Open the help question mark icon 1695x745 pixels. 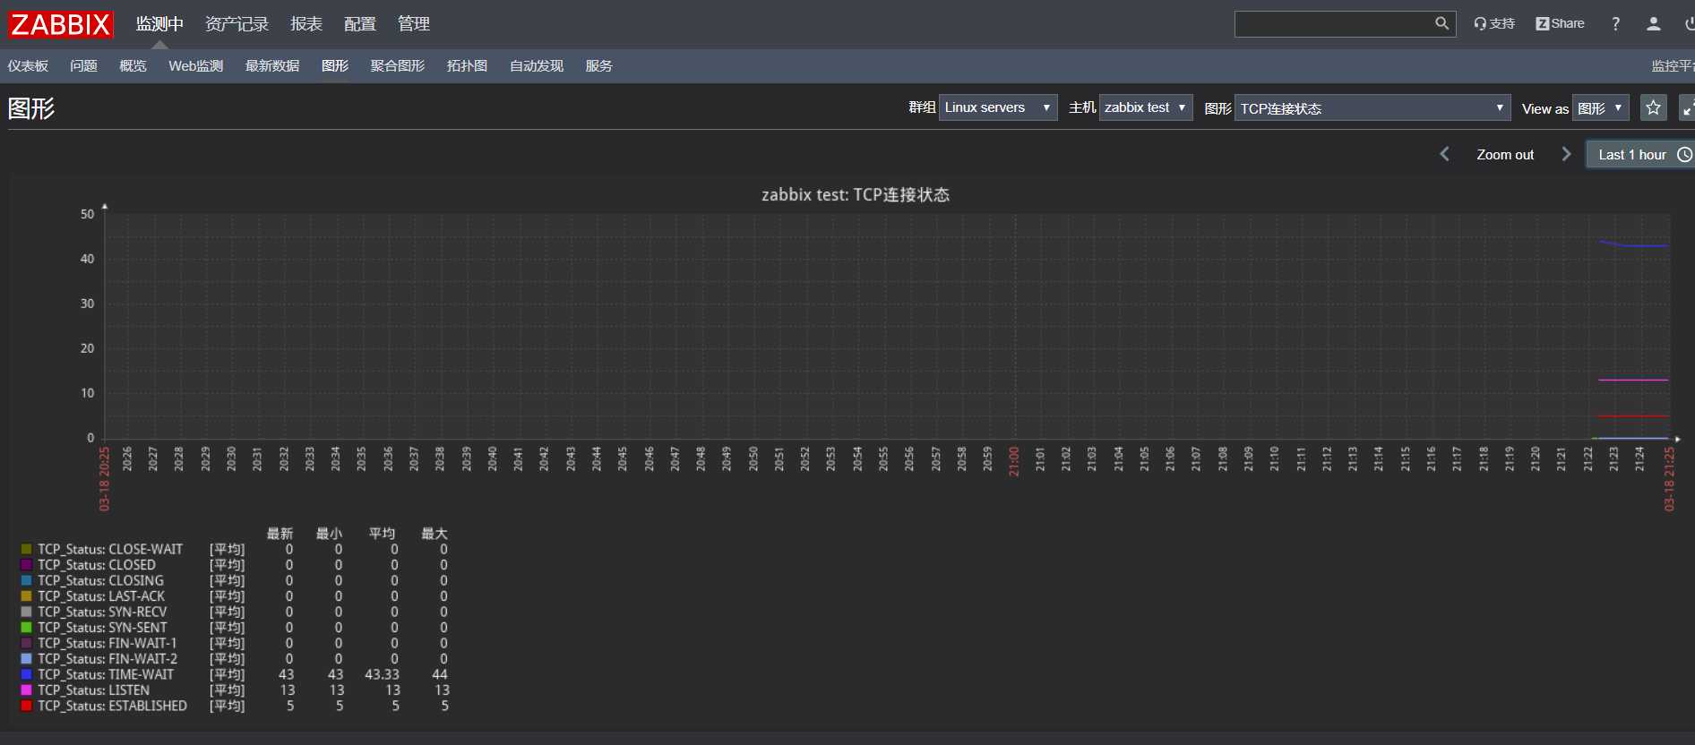(1615, 24)
